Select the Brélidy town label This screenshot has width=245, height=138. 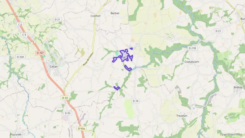point(238,87)
